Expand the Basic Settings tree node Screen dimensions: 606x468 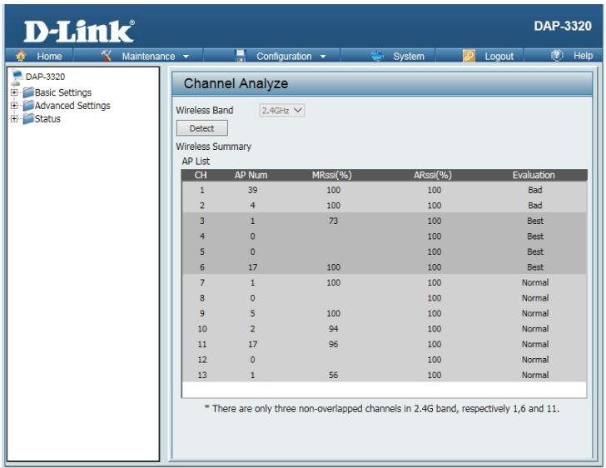click(14, 92)
